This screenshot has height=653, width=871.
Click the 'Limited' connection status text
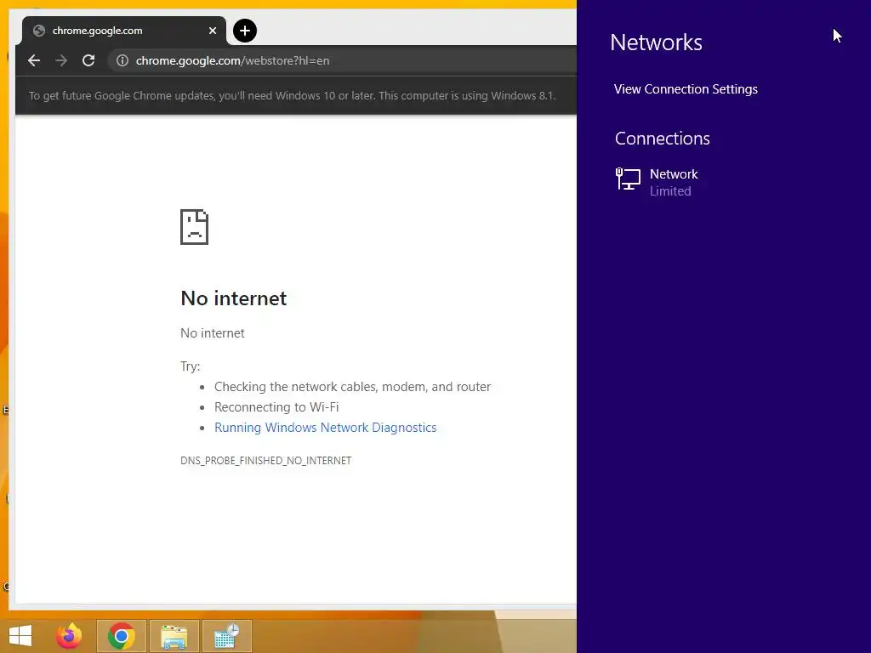[670, 191]
